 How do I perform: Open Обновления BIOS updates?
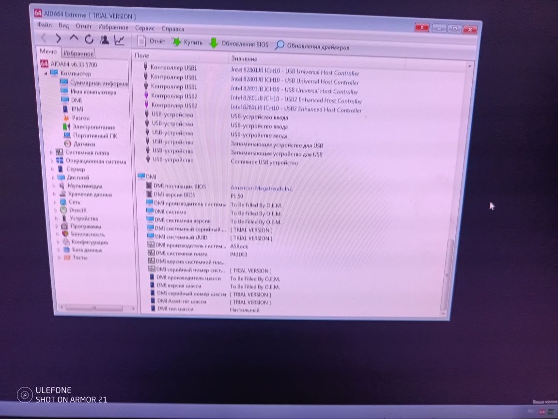click(239, 44)
